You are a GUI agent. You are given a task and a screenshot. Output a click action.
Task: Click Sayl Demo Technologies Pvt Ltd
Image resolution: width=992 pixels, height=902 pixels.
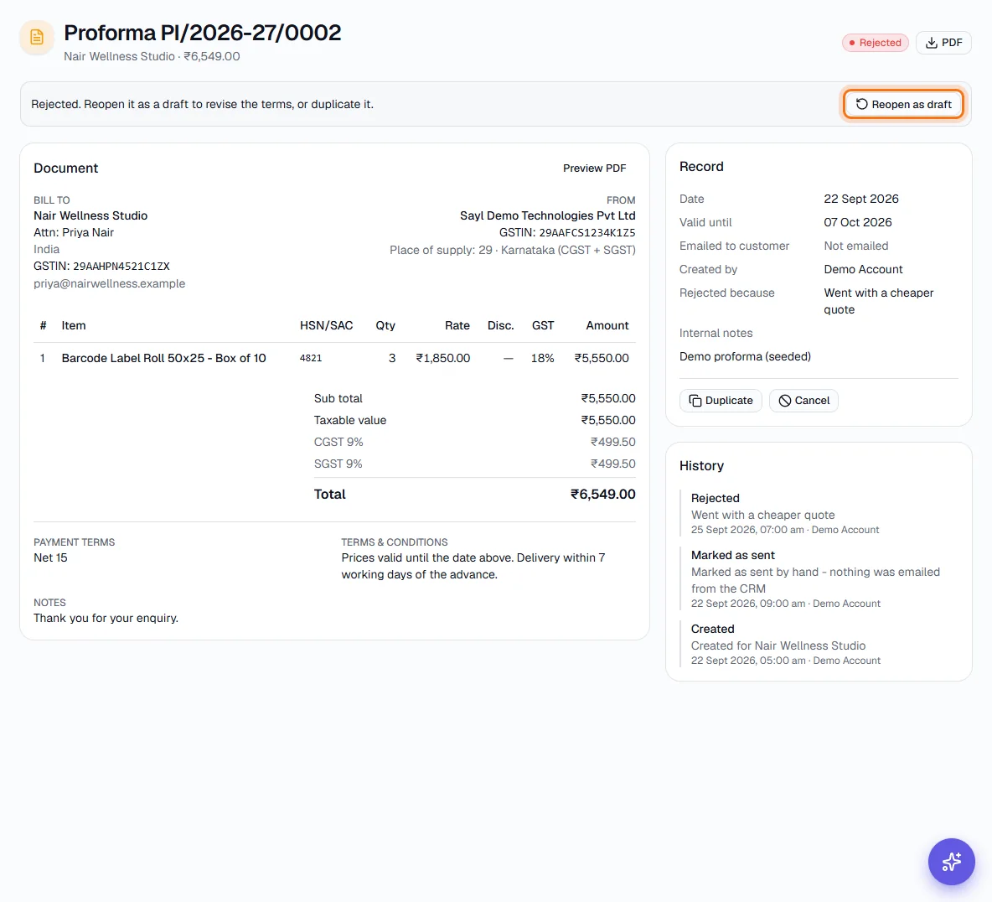click(x=547, y=215)
